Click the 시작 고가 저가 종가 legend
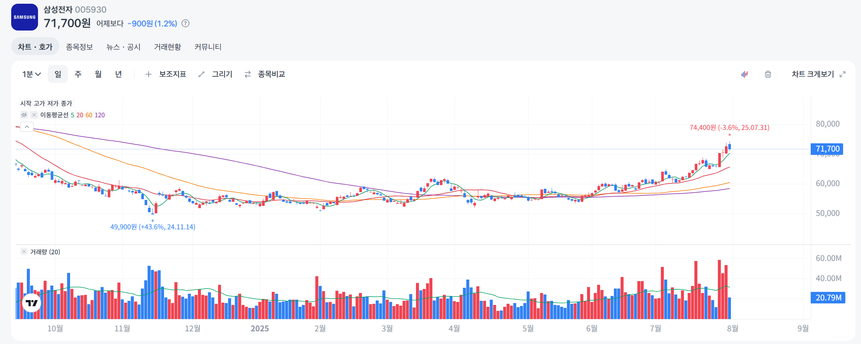 coord(46,103)
